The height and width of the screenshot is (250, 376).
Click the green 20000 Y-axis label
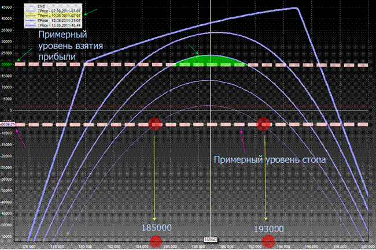(x=6, y=65)
